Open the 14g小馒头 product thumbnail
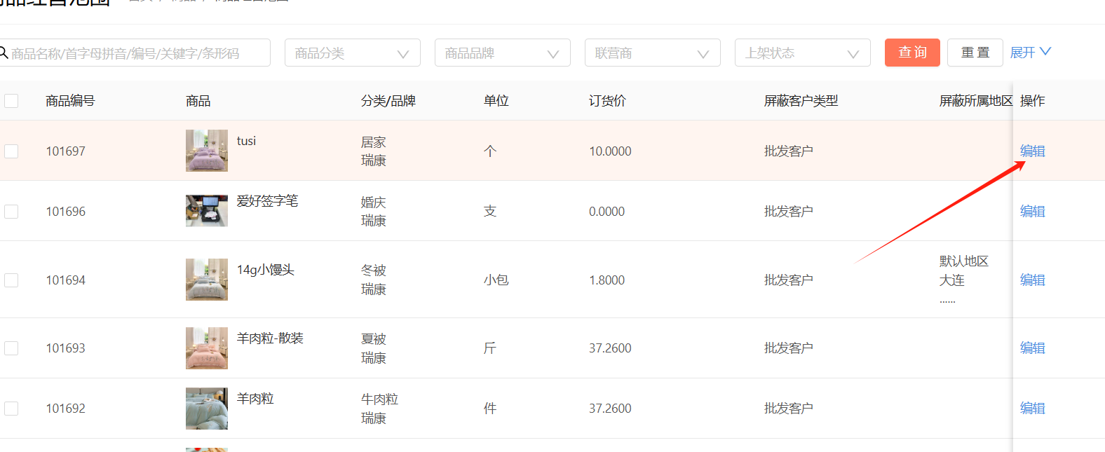The width and height of the screenshot is (1105, 452). point(207,280)
